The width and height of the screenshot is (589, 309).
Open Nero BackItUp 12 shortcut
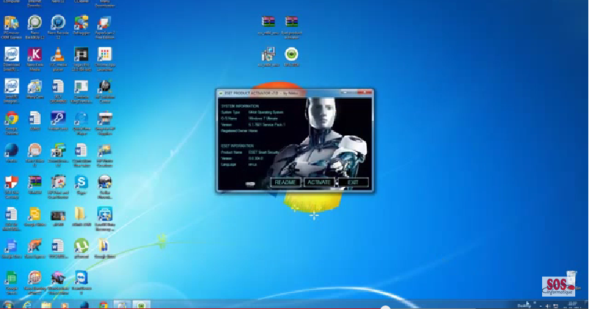(34, 23)
